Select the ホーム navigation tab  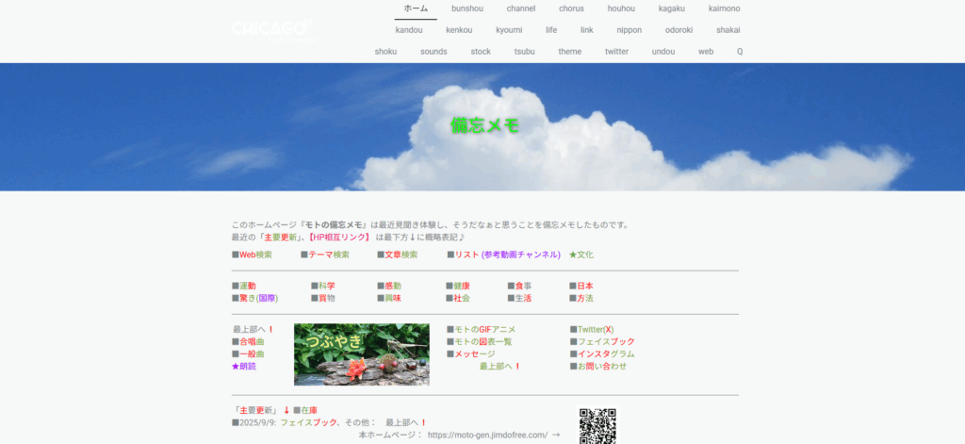pyautogui.click(x=416, y=8)
